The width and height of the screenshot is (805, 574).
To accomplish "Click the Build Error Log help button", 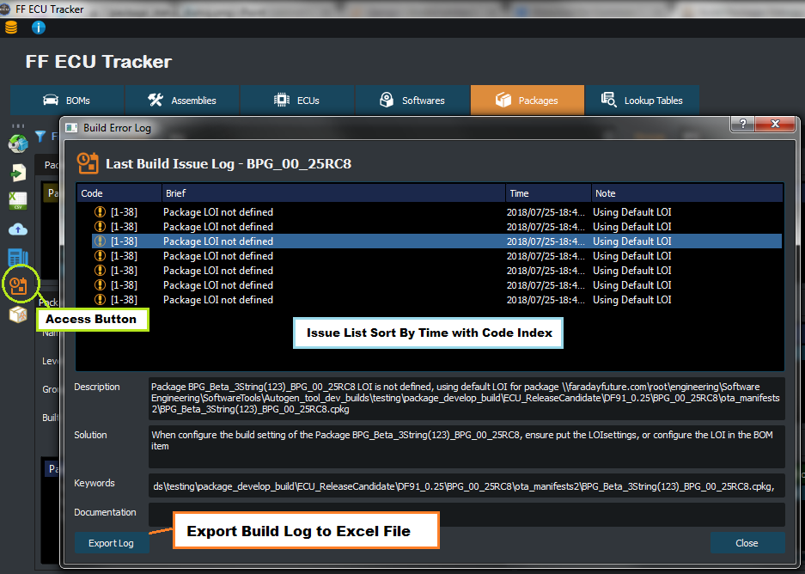I will pyautogui.click(x=743, y=124).
